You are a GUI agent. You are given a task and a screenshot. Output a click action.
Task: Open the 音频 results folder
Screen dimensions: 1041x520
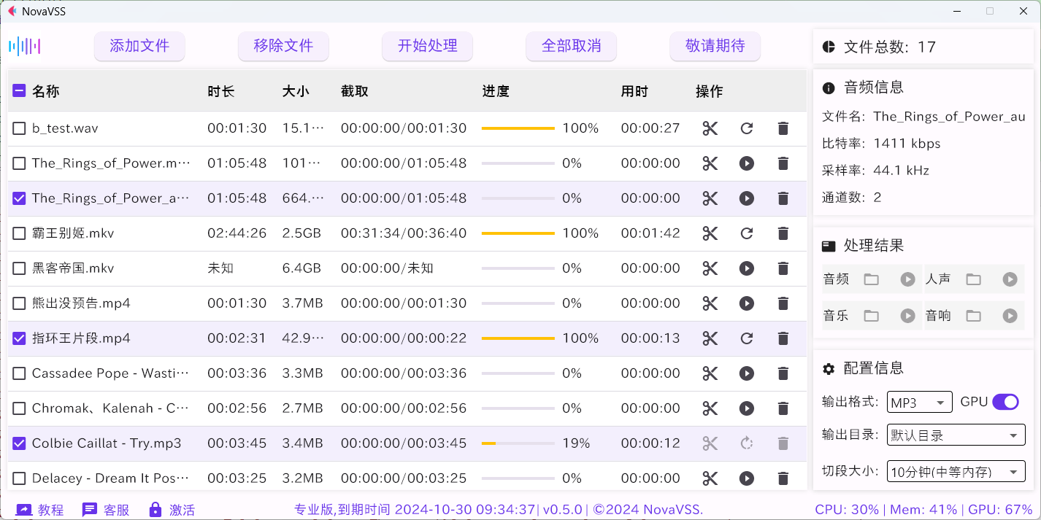coord(871,279)
